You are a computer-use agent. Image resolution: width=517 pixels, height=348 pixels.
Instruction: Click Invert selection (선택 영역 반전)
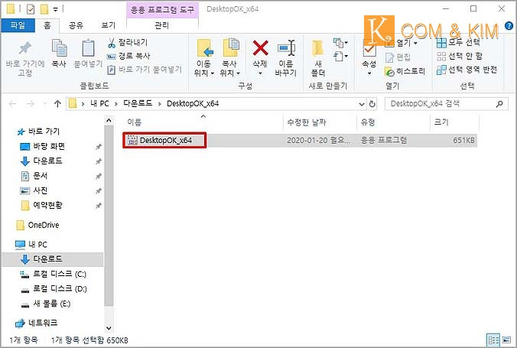coord(467,70)
